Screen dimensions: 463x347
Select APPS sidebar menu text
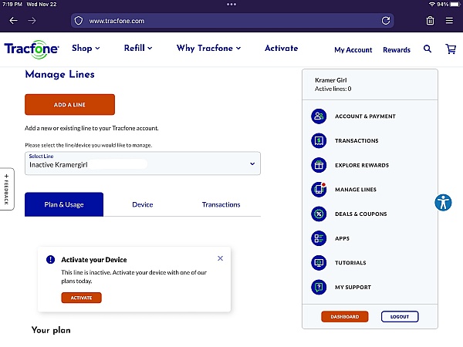tap(342, 238)
